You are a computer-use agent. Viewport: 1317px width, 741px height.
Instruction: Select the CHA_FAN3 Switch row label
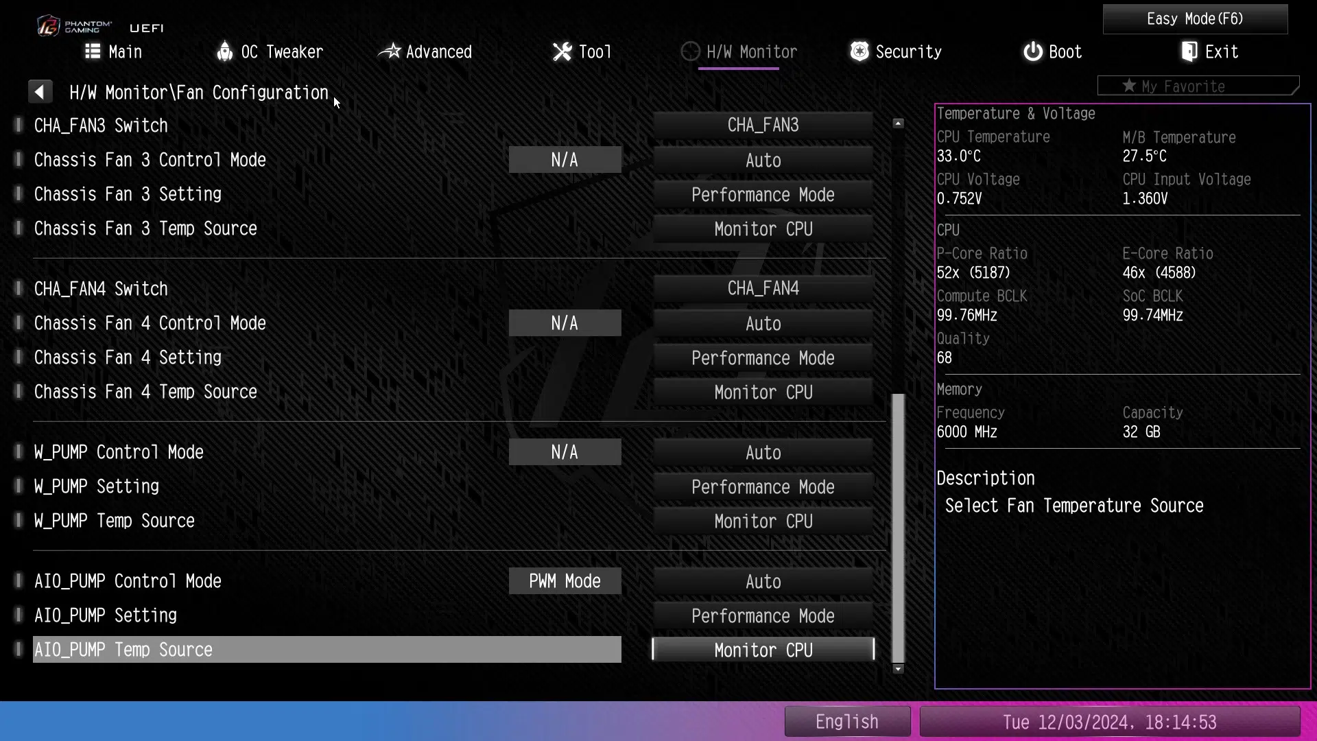tap(101, 126)
